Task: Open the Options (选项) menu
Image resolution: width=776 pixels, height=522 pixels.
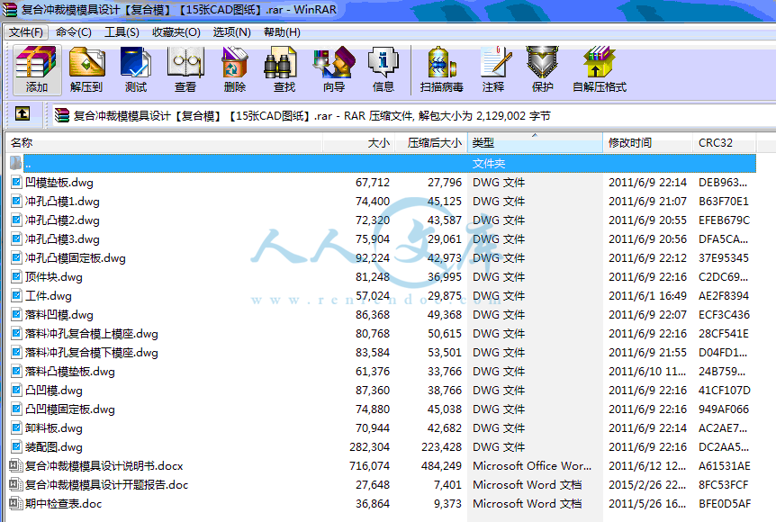Action: coord(231,32)
